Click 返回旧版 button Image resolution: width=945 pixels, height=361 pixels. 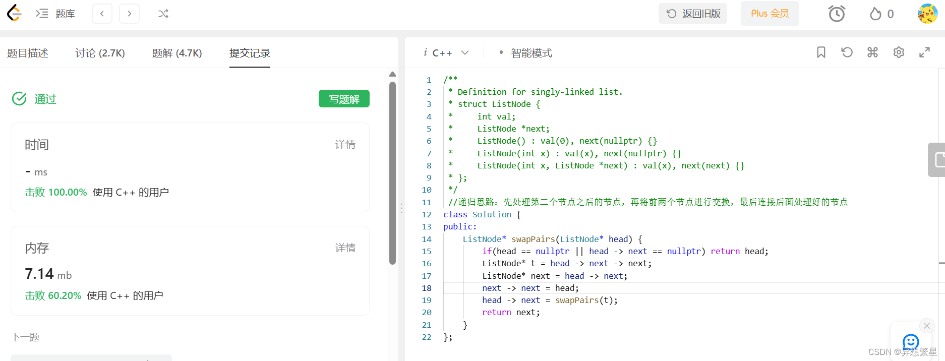tap(693, 14)
